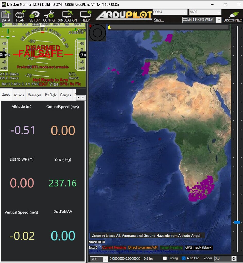243x263 pixels.
Task: Open the SETUP icon in toolbar
Action: (x=34, y=16)
